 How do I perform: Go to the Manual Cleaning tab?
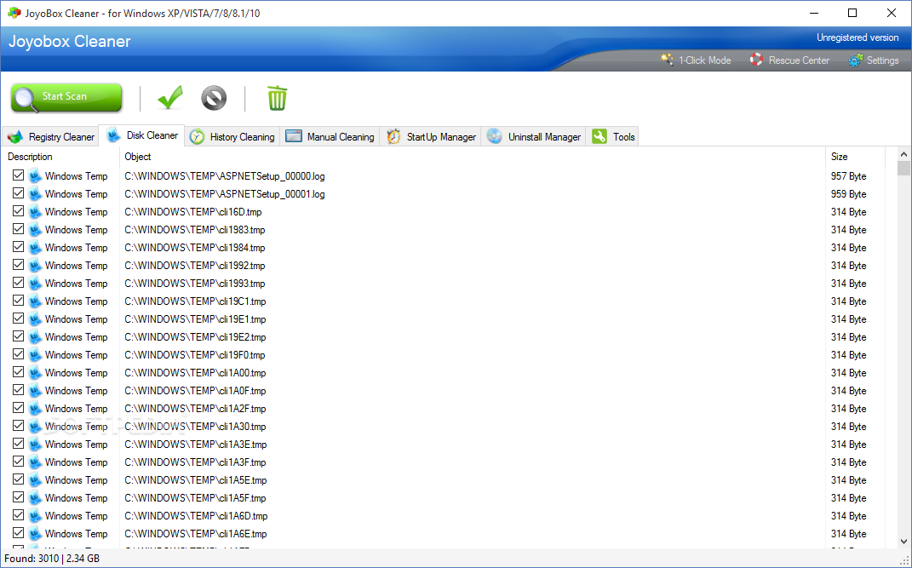[x=330, y=136]
